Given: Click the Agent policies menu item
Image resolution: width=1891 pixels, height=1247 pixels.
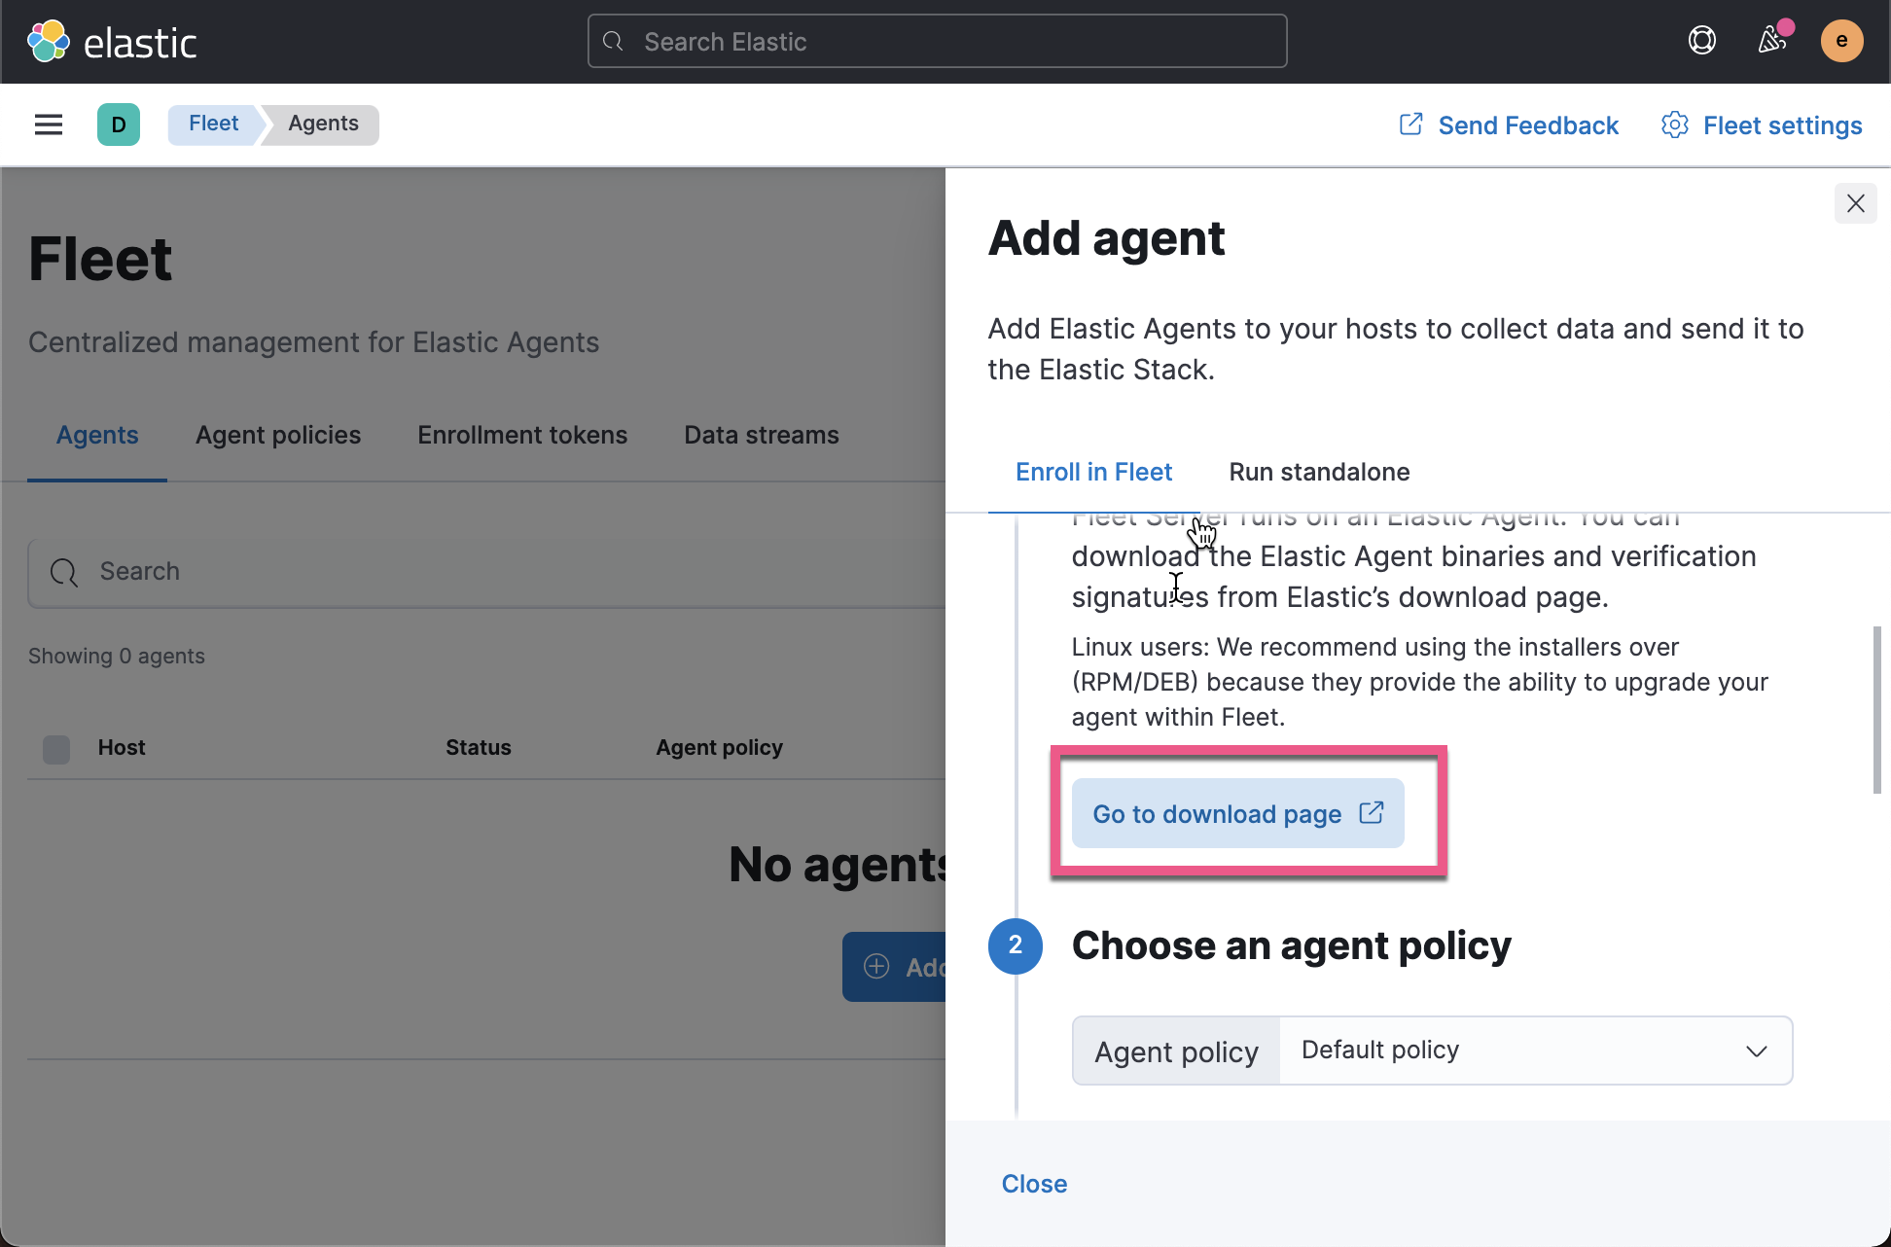Looking at the screenshot, I should point(278,434).
